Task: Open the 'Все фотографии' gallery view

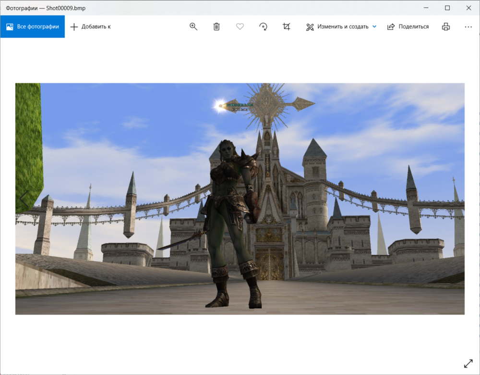Action: click(33, 26)
